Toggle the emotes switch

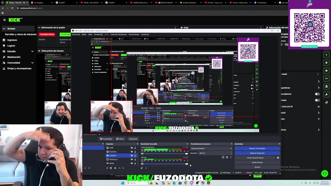pyautogui.click(x=317, y=100)
